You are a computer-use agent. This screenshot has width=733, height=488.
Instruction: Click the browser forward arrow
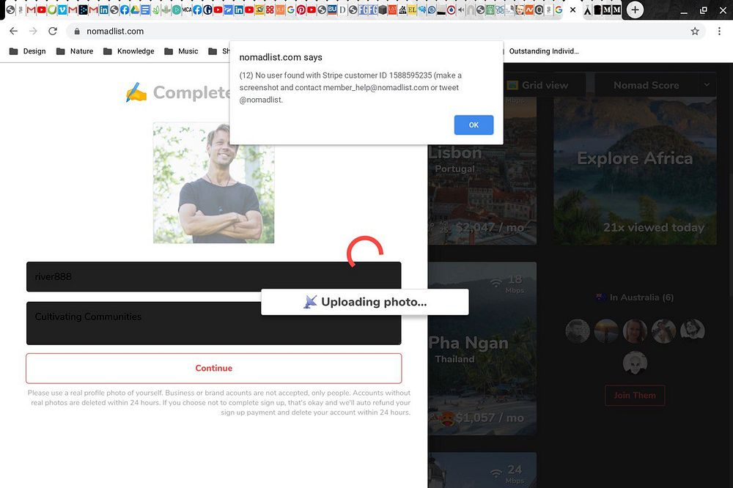33,31
